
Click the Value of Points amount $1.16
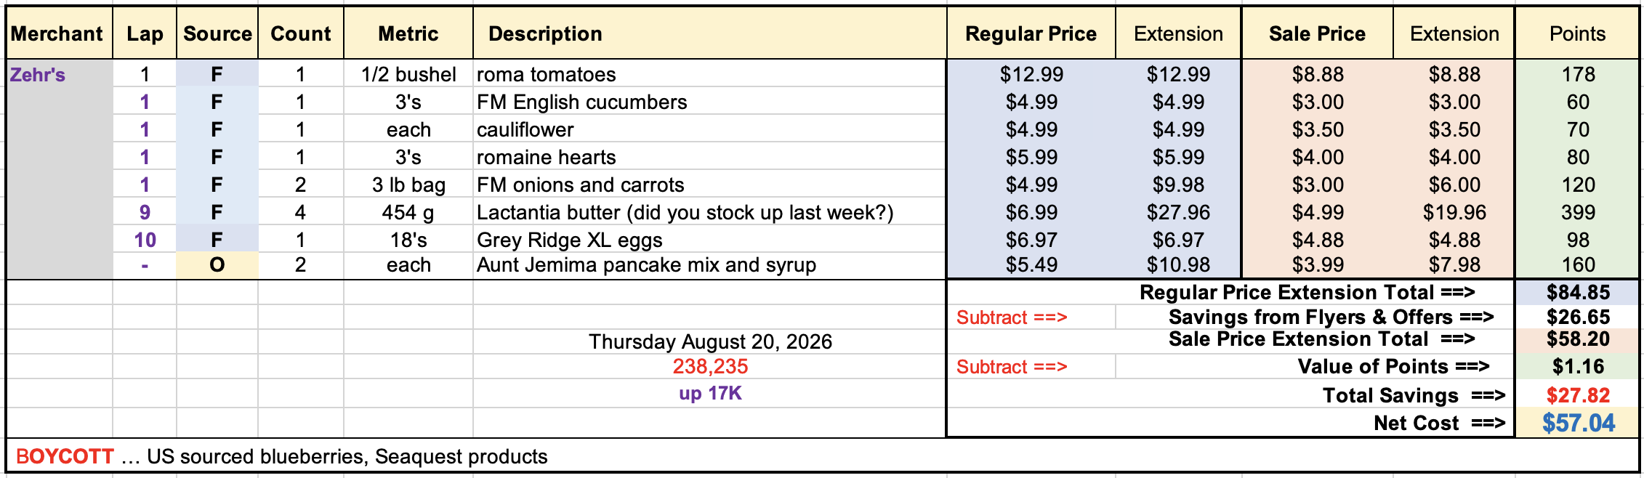(1578, 366)
